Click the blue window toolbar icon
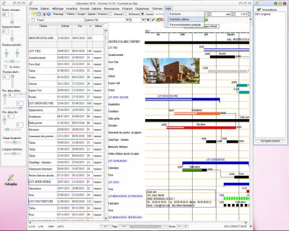Screen dimensions: 289x231 (39, 14)
